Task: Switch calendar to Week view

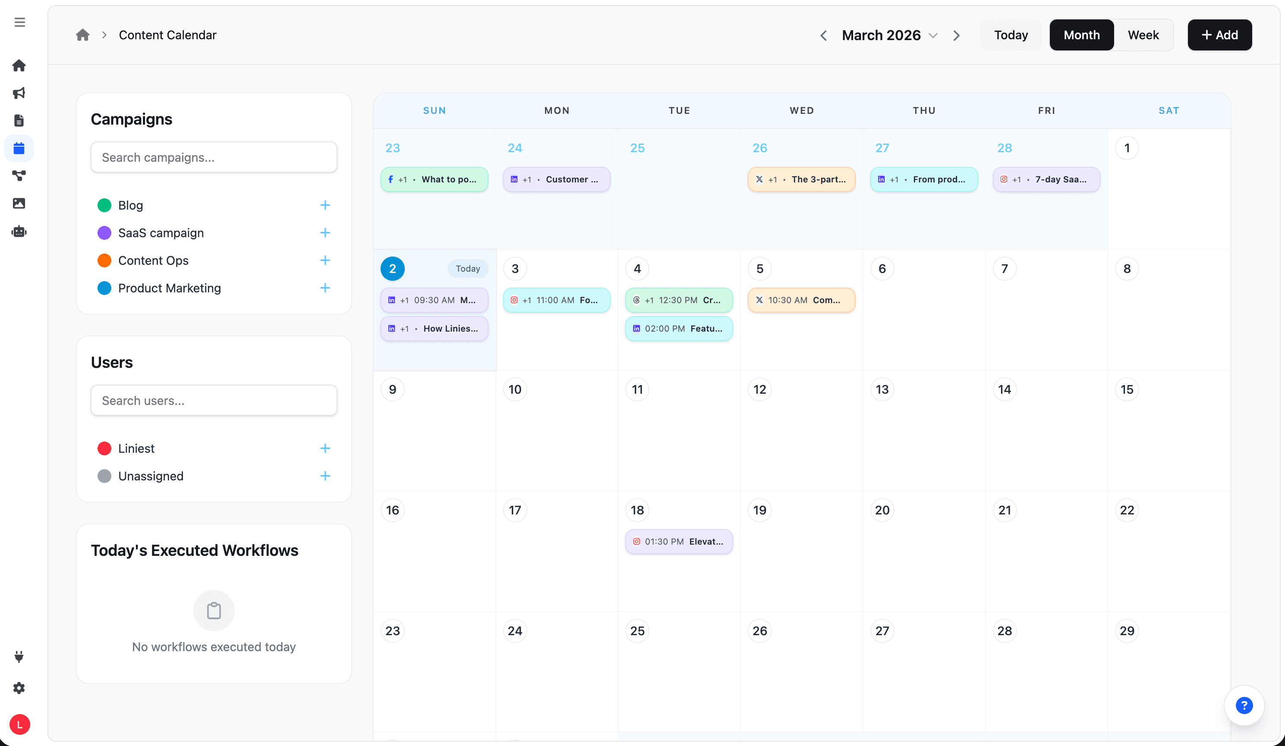Action: 1143,34
